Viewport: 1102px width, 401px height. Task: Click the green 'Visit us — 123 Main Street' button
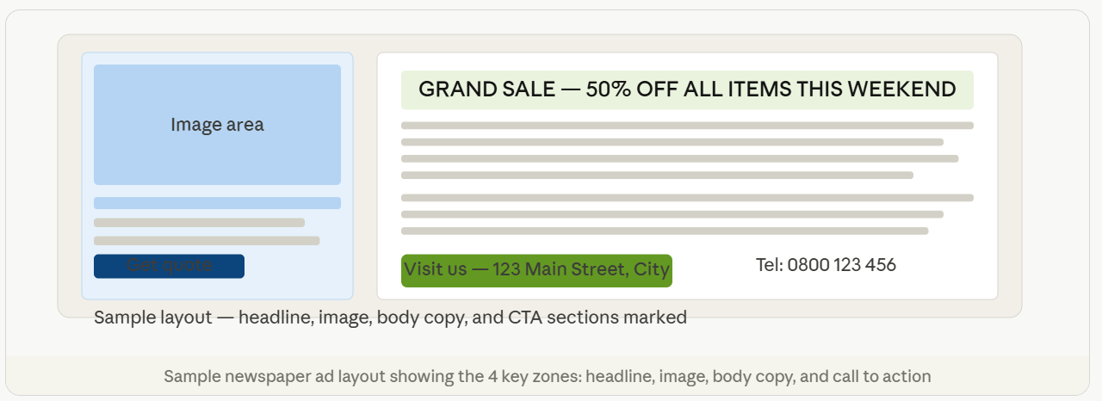(x=536, y=270)
